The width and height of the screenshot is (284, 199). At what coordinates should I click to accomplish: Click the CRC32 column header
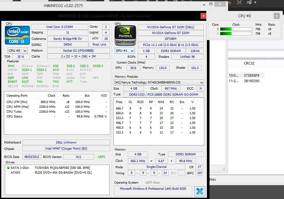(x=250, y=63)
